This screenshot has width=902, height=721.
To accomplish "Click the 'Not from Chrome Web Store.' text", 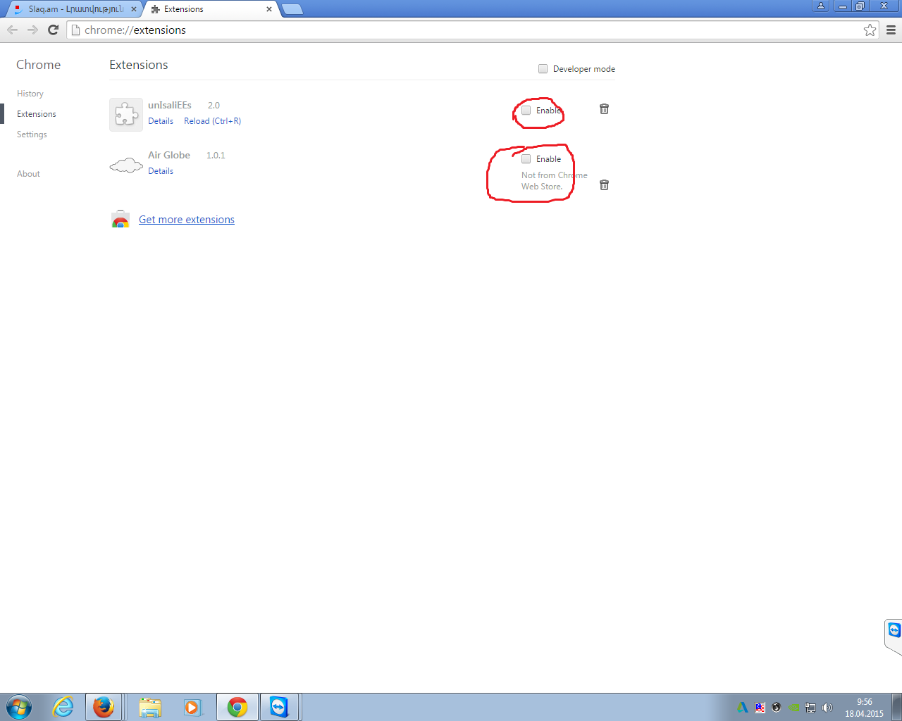I will pyautogui.click(x=555, y=181).
